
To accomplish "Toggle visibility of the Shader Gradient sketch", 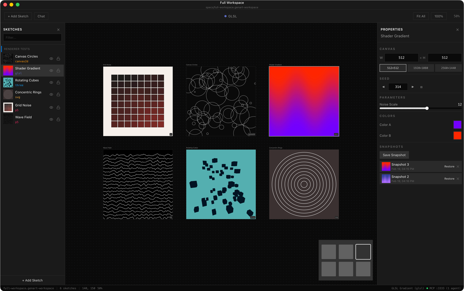I will 51,70.
